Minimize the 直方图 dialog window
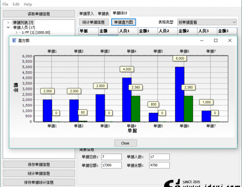242x187 pixels. 202,40
